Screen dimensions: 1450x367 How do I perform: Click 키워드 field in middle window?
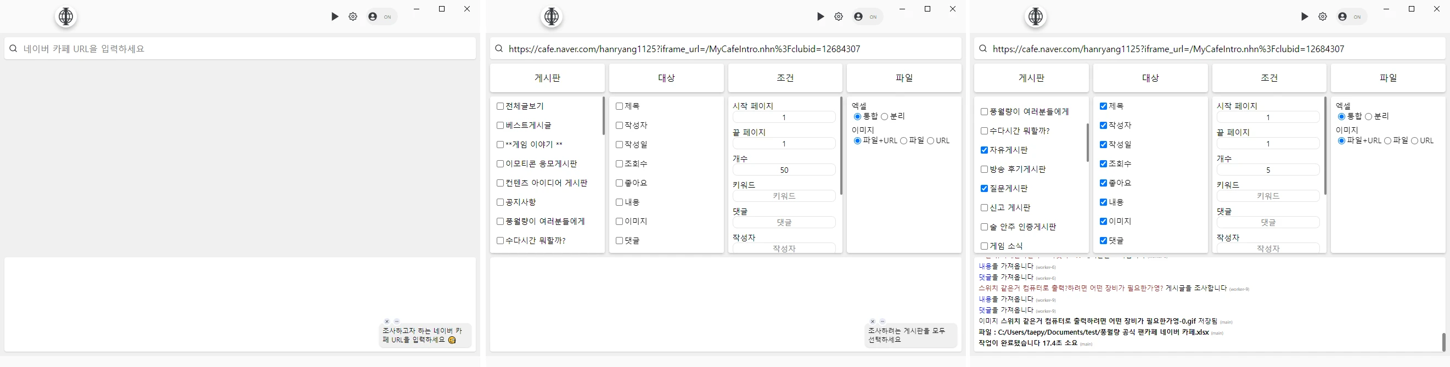point(784,196)
